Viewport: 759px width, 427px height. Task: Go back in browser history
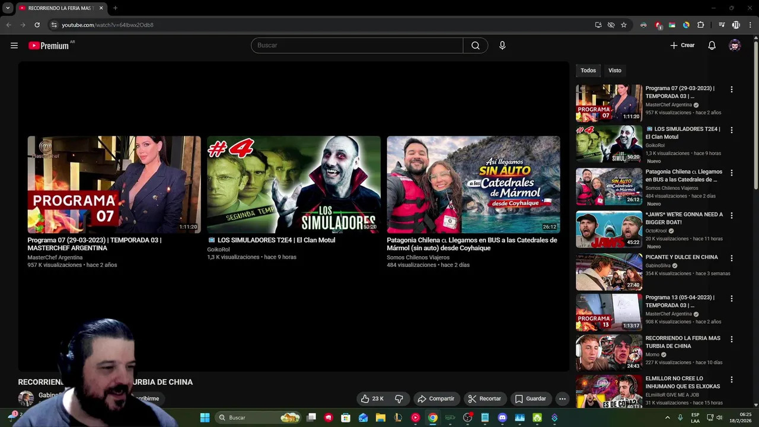tap(8, 25)
